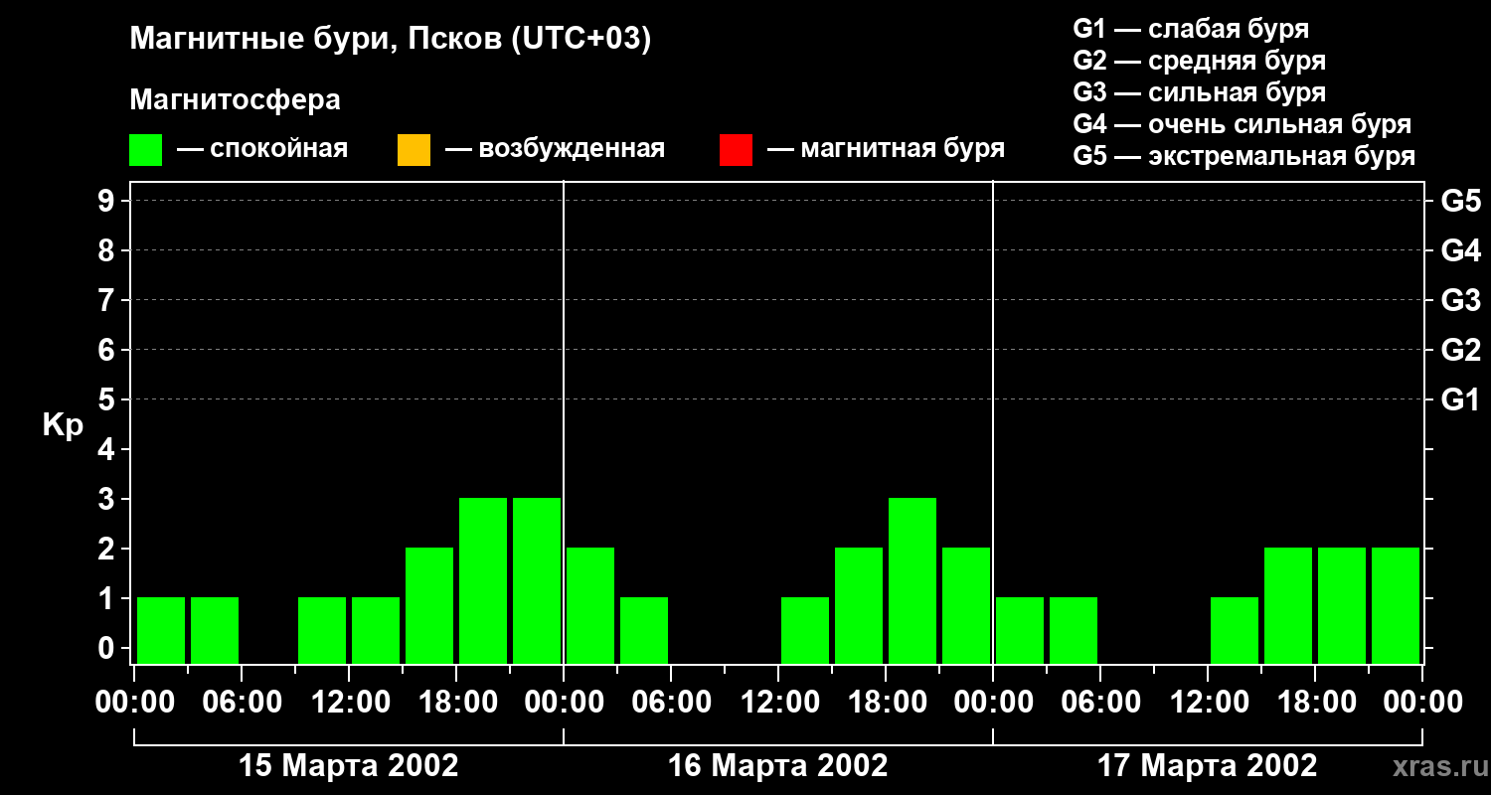Click the '06:00' time label above 16 Марта
1491x795 pixels.
click(671, 703)
